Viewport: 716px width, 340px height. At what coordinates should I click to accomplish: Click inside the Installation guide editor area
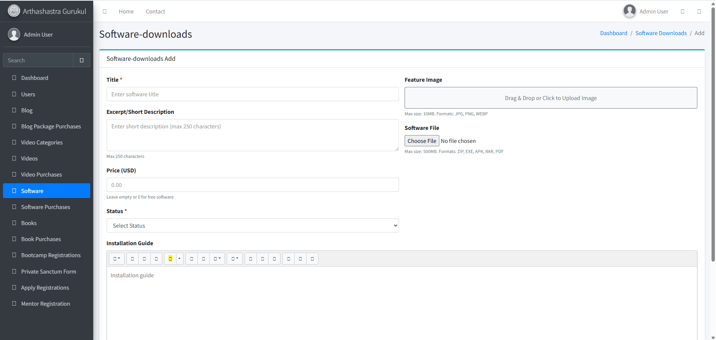pyautogui.click(x=402, y=303)
